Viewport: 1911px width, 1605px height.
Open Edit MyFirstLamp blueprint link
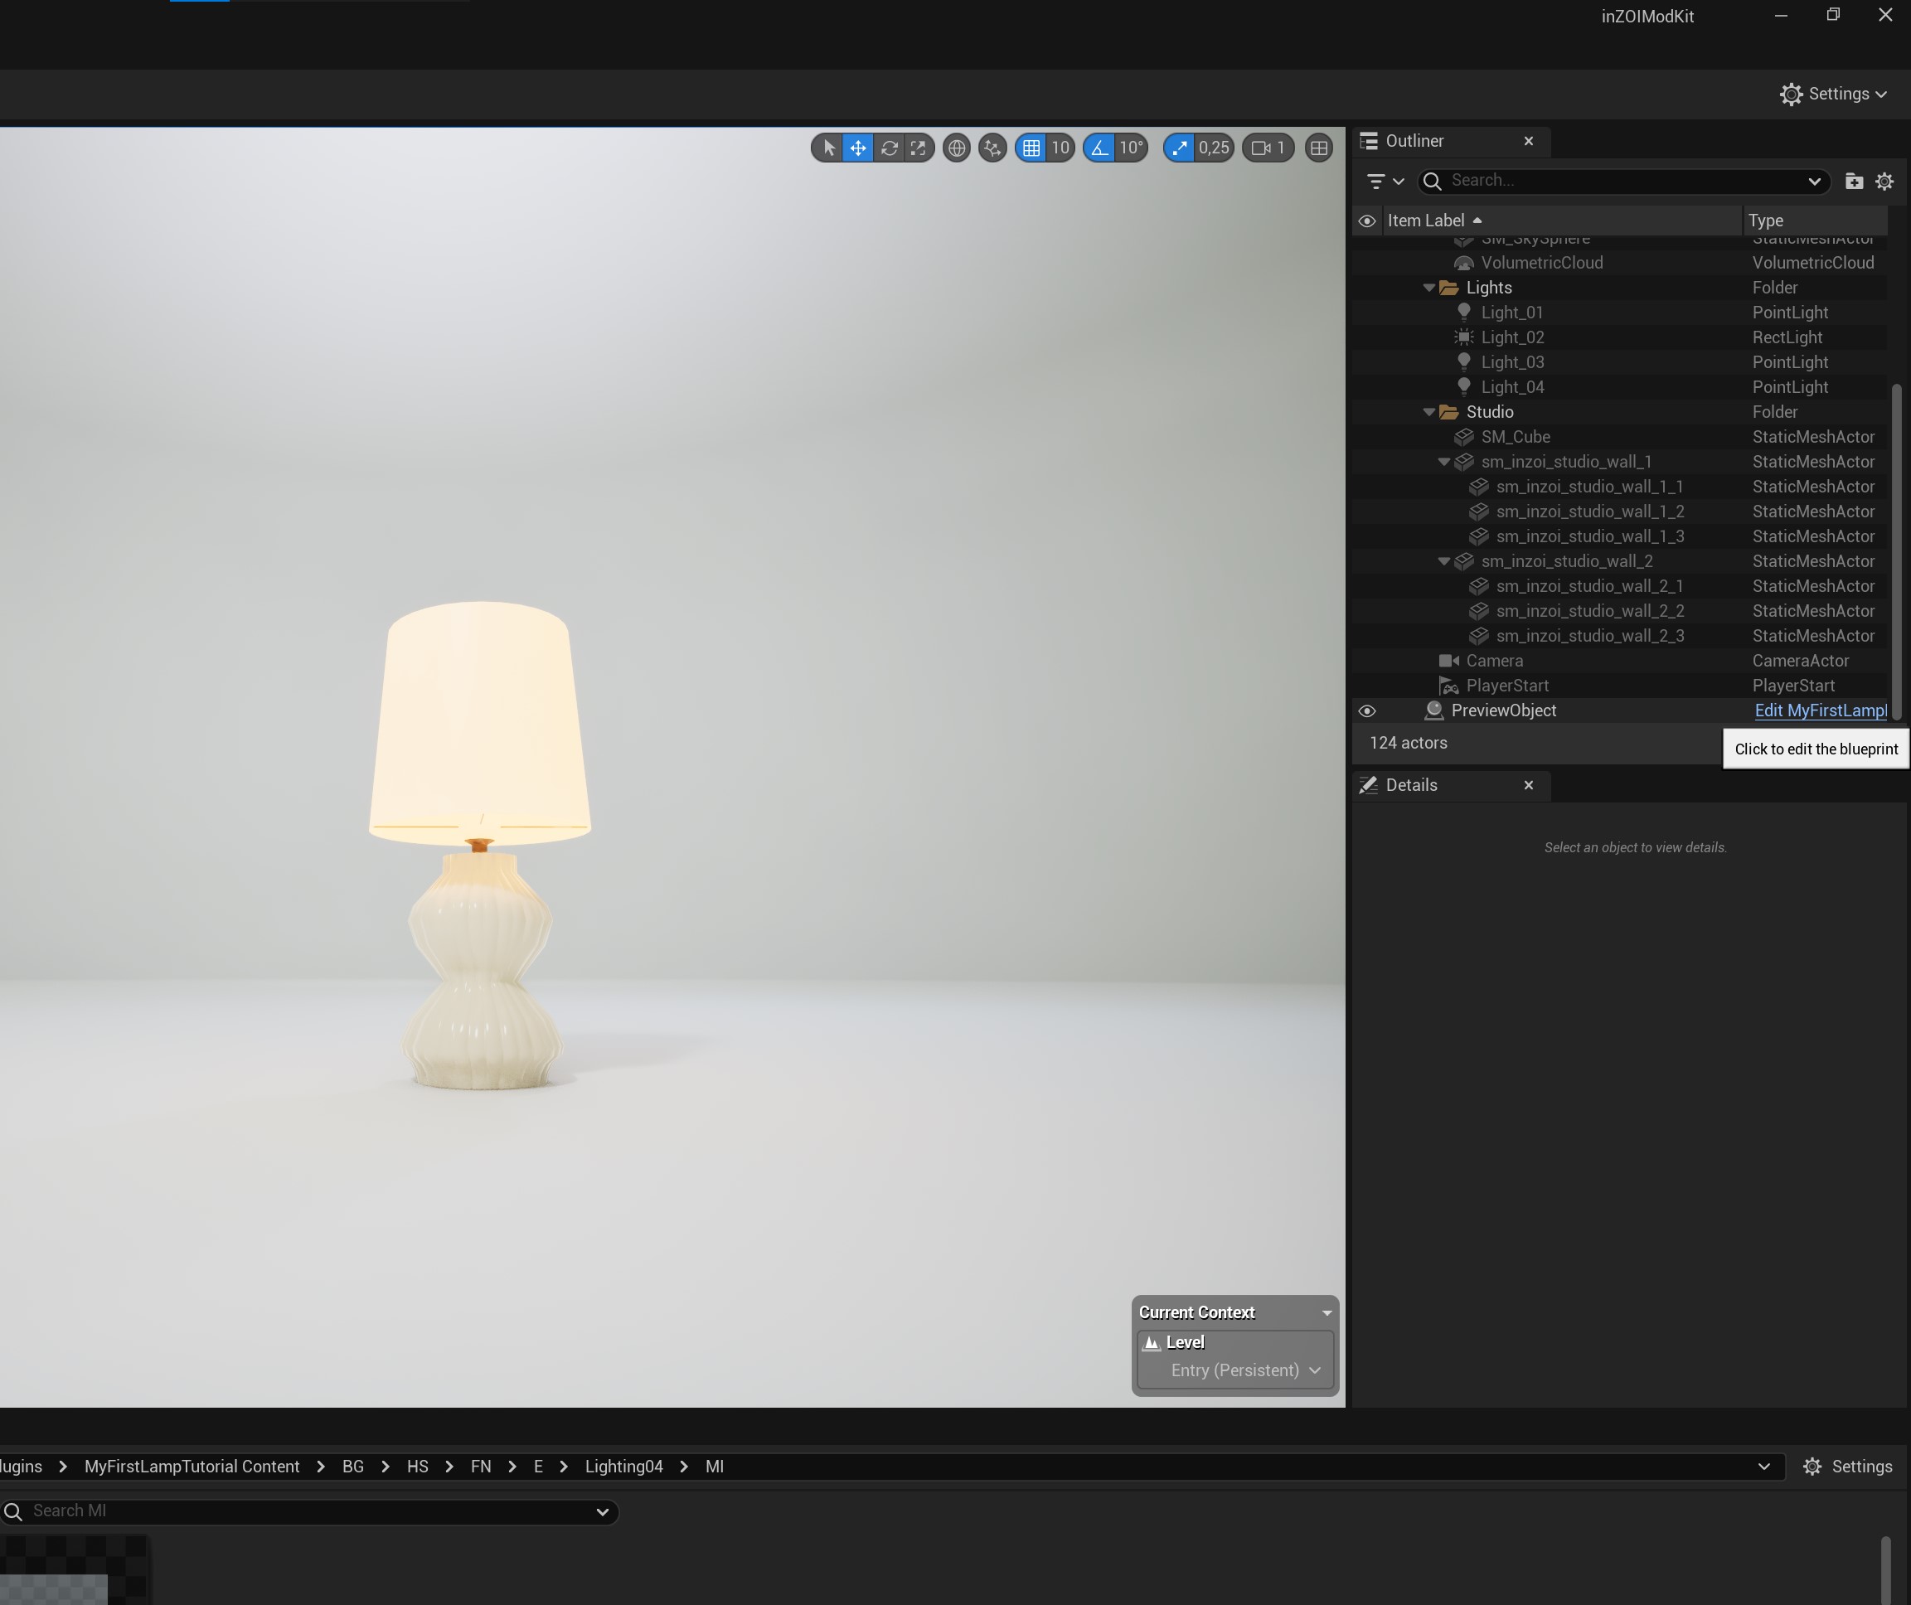point(1820,710)
